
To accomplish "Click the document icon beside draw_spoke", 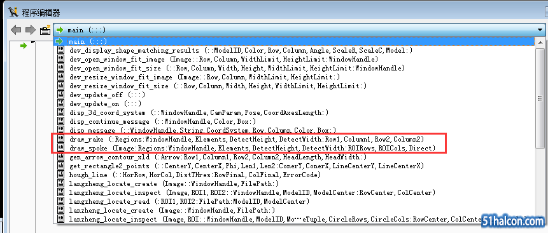I will tap(61, 148).
